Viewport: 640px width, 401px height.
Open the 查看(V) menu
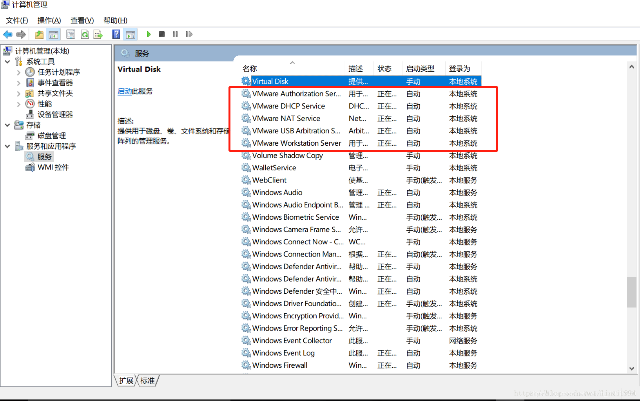(x=82, y=20)
